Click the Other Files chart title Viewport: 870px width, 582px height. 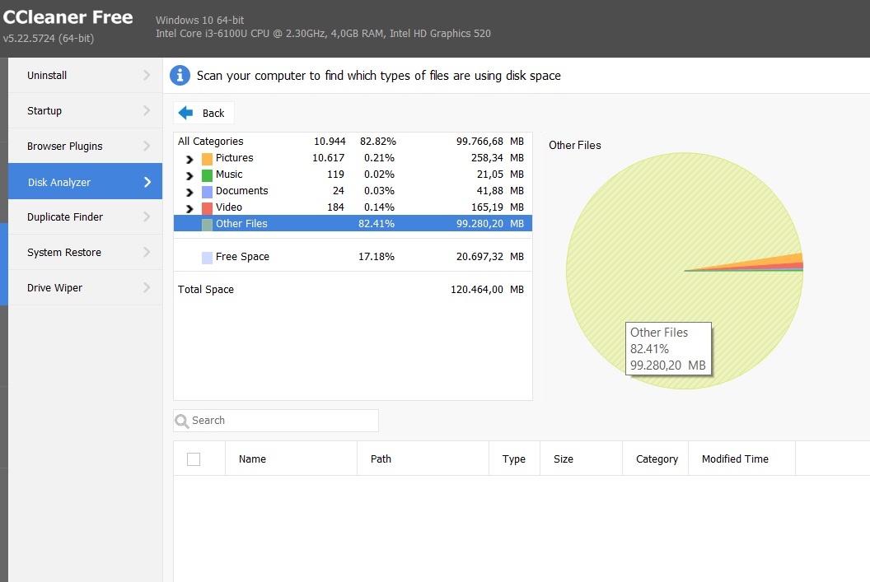575,145
